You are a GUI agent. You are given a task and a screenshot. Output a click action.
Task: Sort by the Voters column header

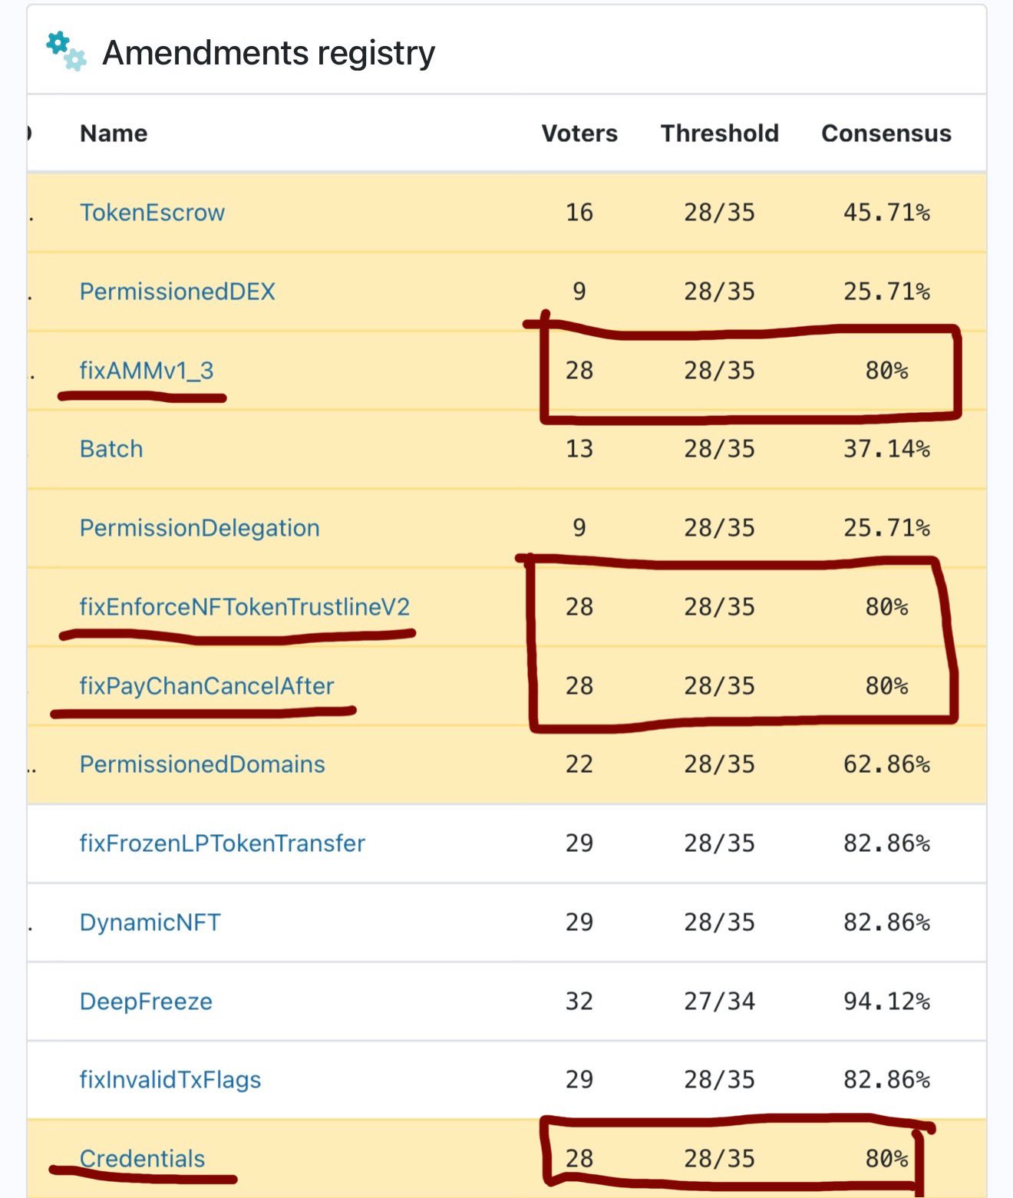click(x=579, y=134)
